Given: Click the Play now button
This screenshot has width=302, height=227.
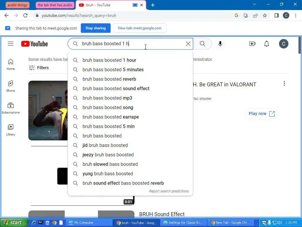Looking at the screenshot, I should (261, 113).
